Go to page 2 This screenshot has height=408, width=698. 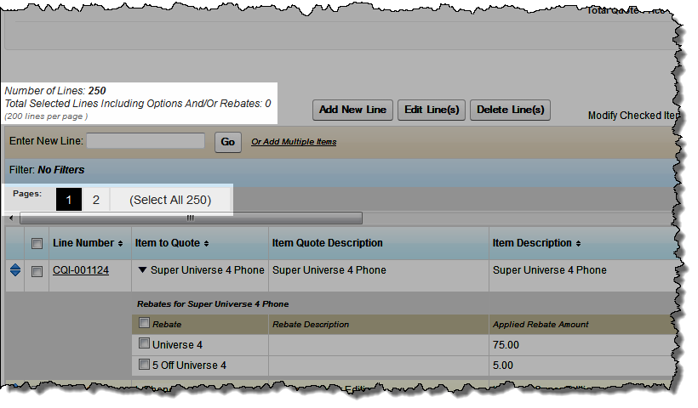coord(96,200)
